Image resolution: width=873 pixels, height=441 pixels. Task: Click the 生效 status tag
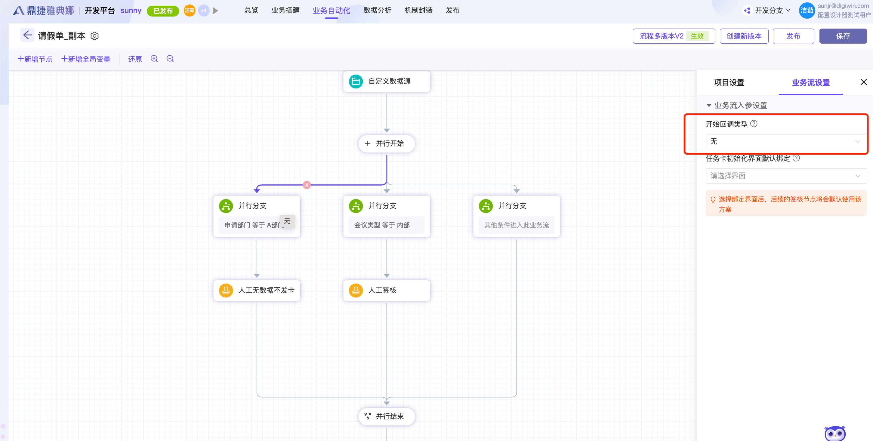click(697, 36)
